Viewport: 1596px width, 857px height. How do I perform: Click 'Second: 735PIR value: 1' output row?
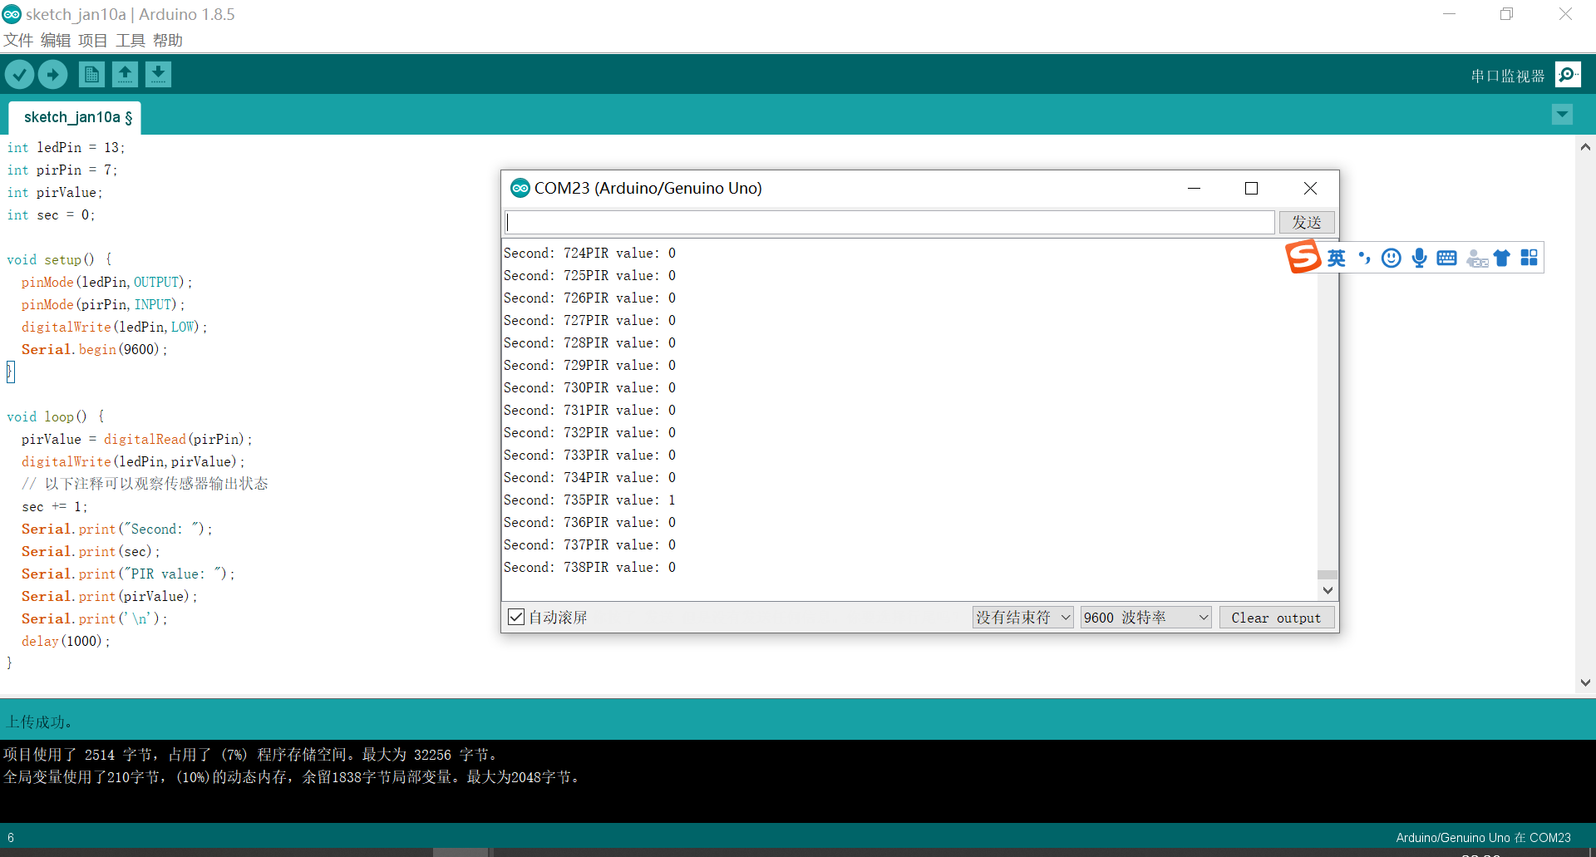(589, 500)
